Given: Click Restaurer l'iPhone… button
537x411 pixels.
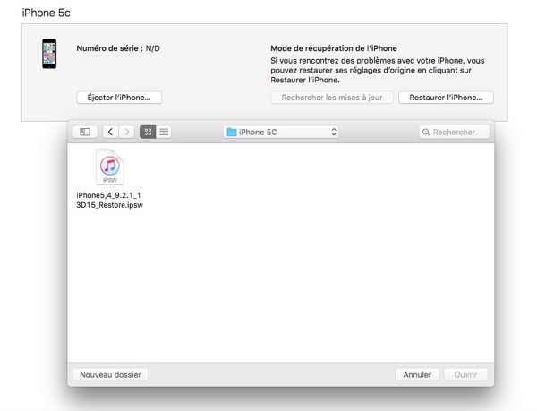Looking at the screenshot, I should pos(446,98).
